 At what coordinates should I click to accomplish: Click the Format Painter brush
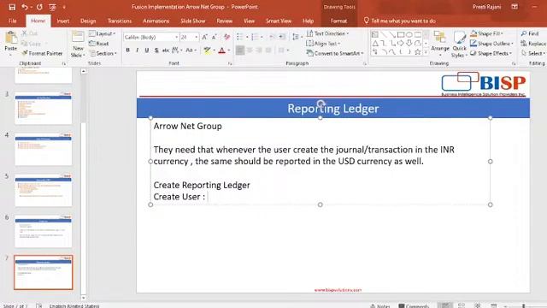click(42, 53)
